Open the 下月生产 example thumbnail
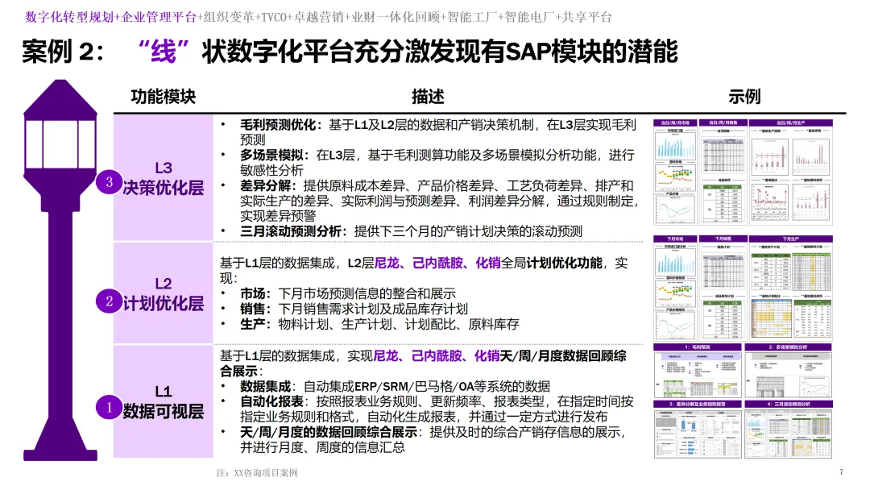The image size is (870, 490). 791,288
